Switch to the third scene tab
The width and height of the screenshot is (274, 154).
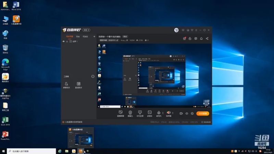coord(85,37)
